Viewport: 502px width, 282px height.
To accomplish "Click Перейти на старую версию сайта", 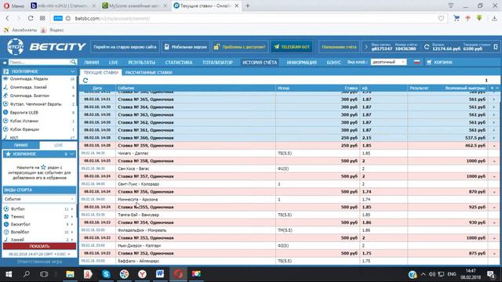I will pyautogui.click(x=125, y=47).
